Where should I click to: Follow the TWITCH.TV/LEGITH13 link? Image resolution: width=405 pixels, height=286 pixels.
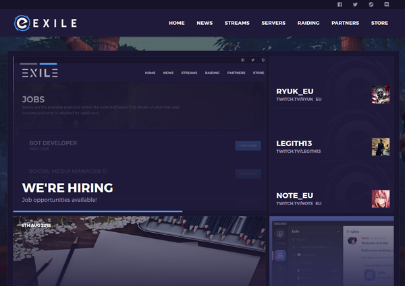pyautogui.click(x=298, y=151)
